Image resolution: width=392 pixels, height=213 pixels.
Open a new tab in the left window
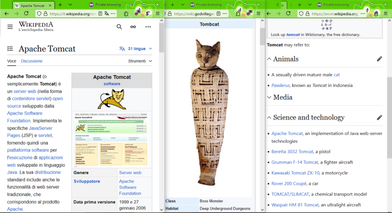point(60,5)
